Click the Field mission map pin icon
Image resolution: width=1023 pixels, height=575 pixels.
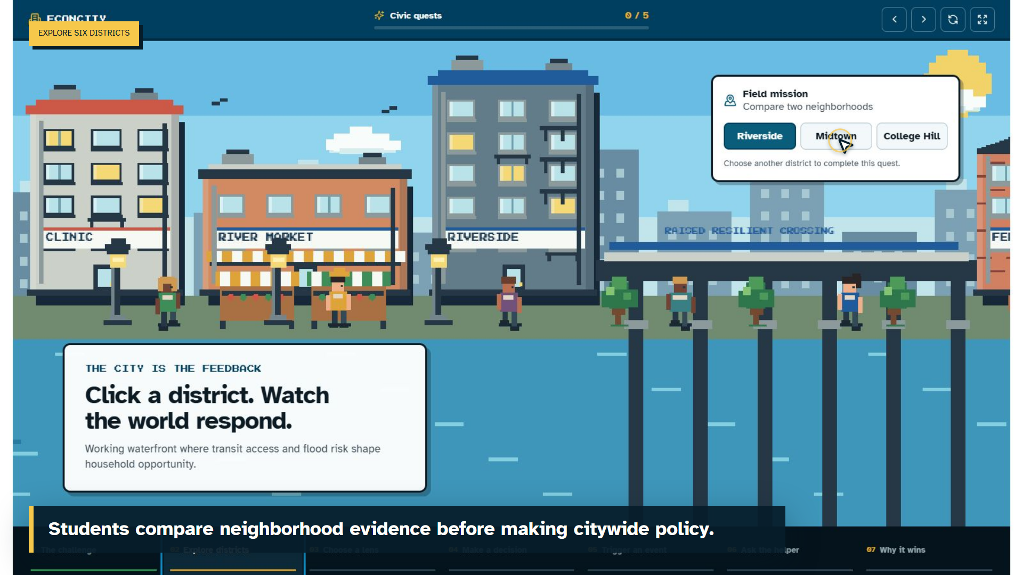(x=730, y=100)
